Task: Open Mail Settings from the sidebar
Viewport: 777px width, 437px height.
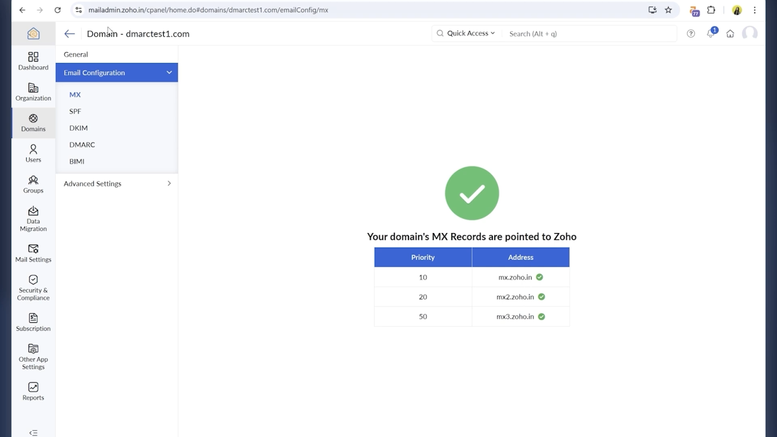Action: coord(33,253)
